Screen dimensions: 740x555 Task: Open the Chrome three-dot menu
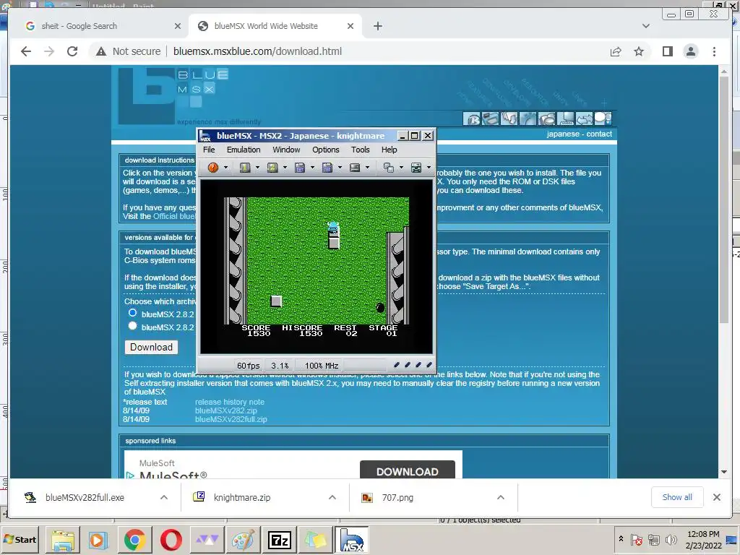coord(714,51)
